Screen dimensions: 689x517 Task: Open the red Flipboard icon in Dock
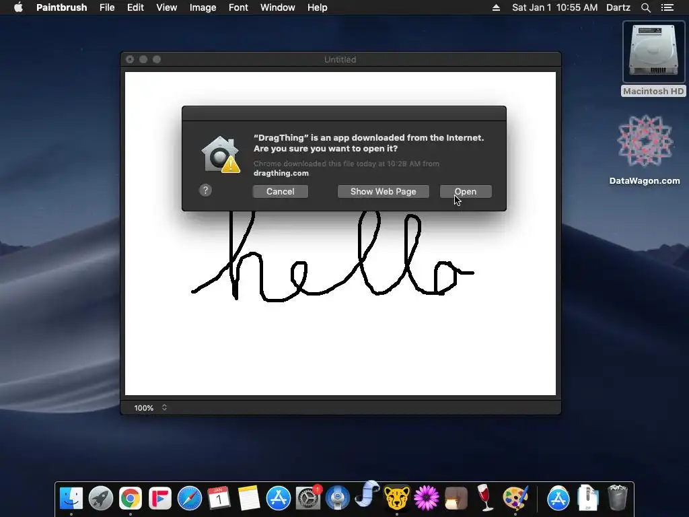[160, 498]
